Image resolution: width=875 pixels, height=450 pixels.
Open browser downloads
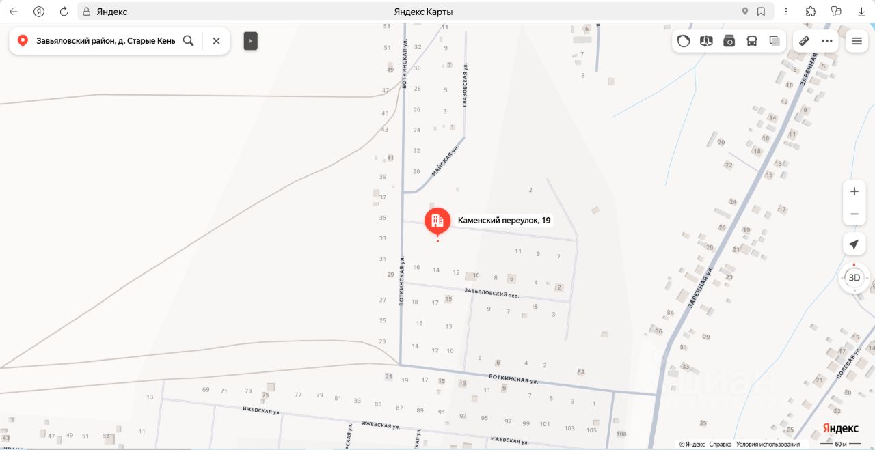coord(861,12)
